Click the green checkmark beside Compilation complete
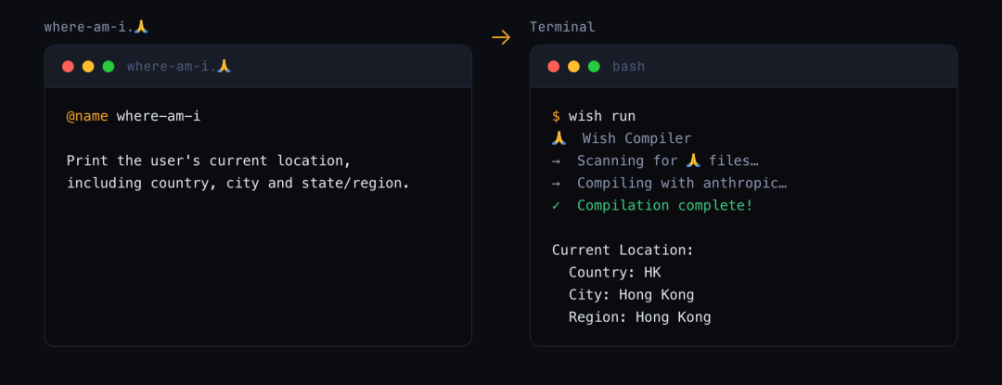1002x385 pixels. pos(556,205)
